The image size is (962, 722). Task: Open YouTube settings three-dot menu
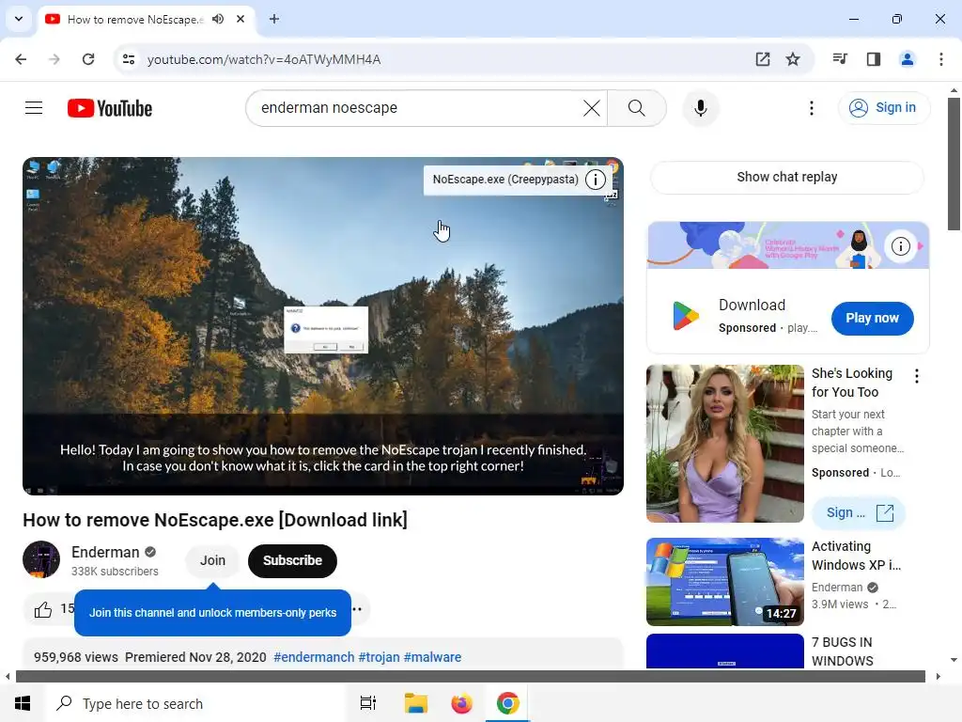click(811, 108)
